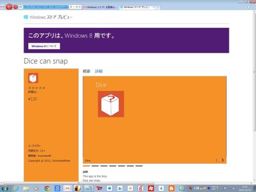Open Windows Explorer folder in taskbar
Image resolution: width=256 pixels, height=192 pixels.
26,188
